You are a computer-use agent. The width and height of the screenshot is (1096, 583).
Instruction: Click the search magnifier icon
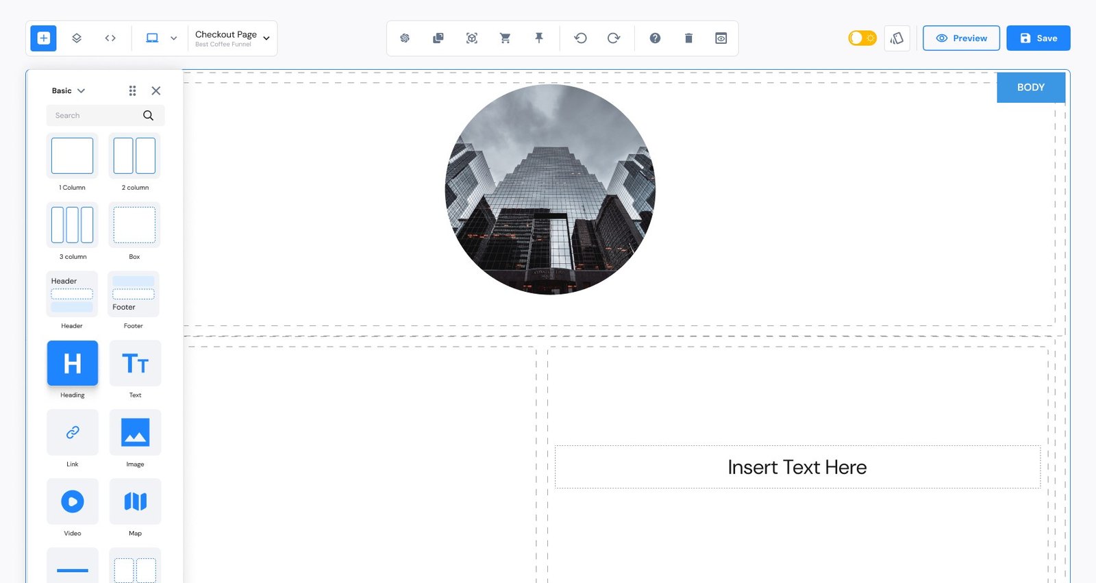pos(148,115)
